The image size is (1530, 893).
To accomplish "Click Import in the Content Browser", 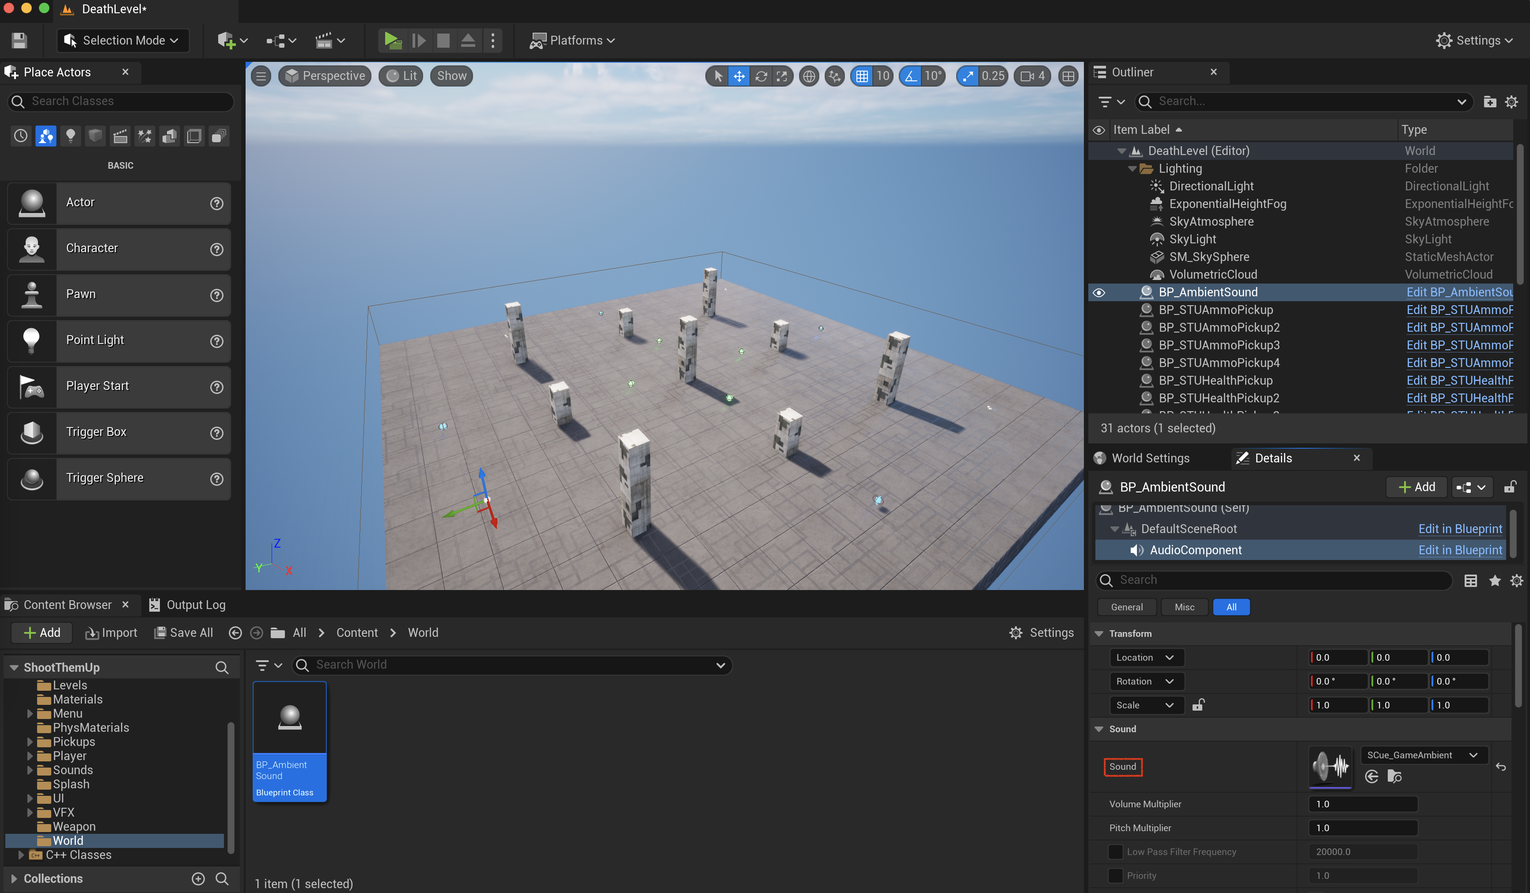I will click(111, 632).
